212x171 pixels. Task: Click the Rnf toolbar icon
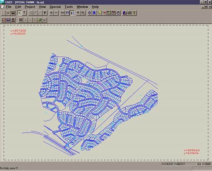coord(63,13)
